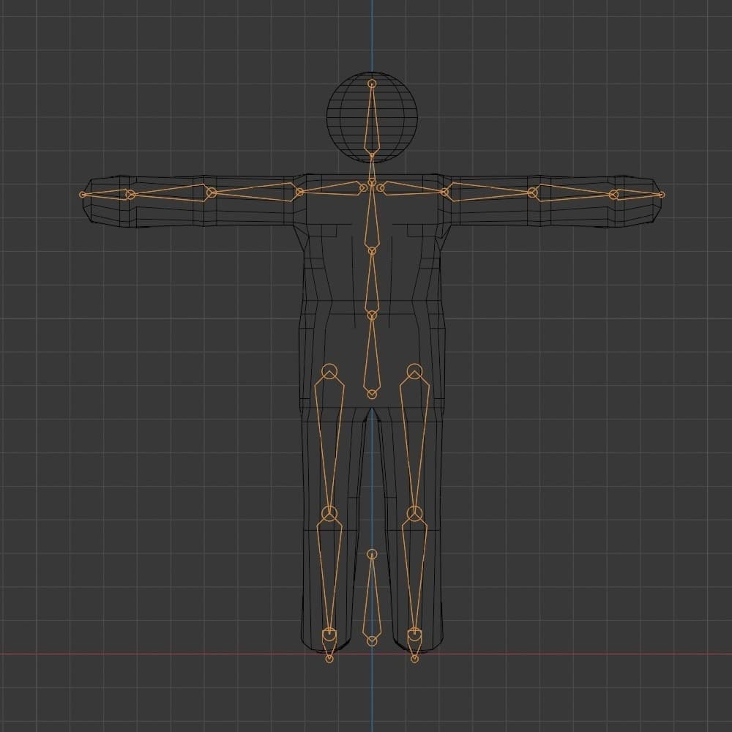The image size is (732, 732).
Task: Click the hip joint circle on the screen-left leg
Action: [x=329, y=372]
